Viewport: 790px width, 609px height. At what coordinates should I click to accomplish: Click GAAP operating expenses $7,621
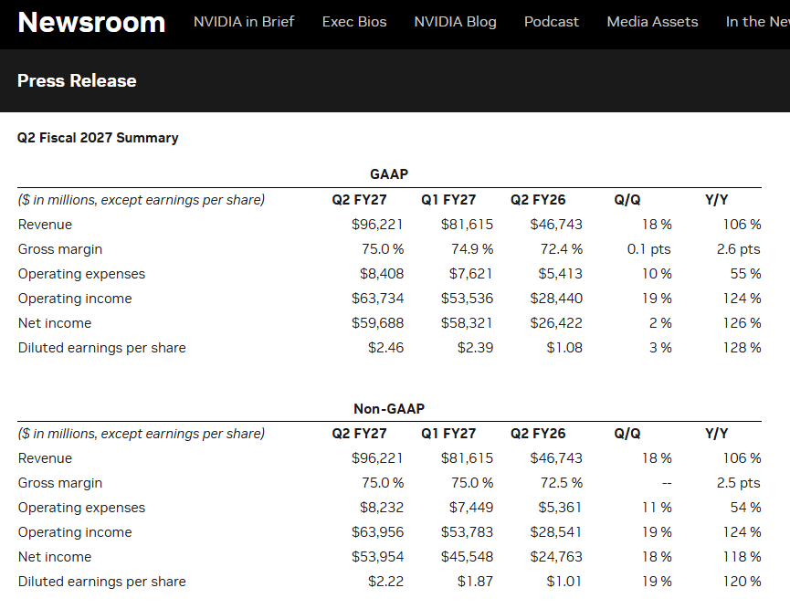coord(471,274)
